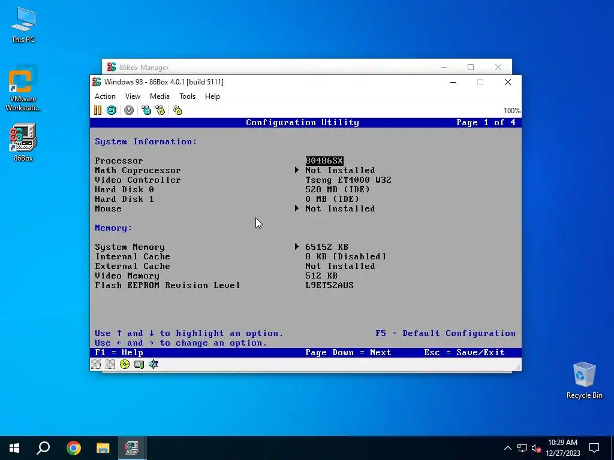Click the first floppy drive status bar icon
The image size is (614, 460).
(96, 365)
